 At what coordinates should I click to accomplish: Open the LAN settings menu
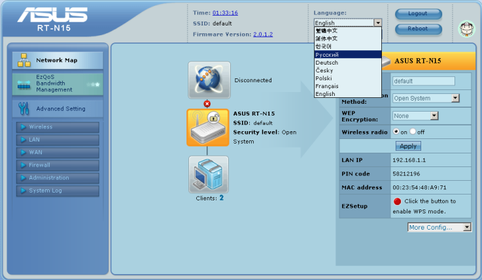point(58,140)
